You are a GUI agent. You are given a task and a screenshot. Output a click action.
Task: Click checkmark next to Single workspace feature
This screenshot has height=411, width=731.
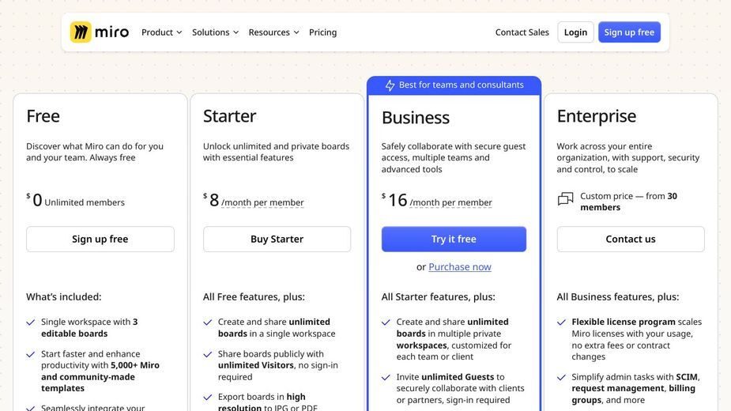31,322
